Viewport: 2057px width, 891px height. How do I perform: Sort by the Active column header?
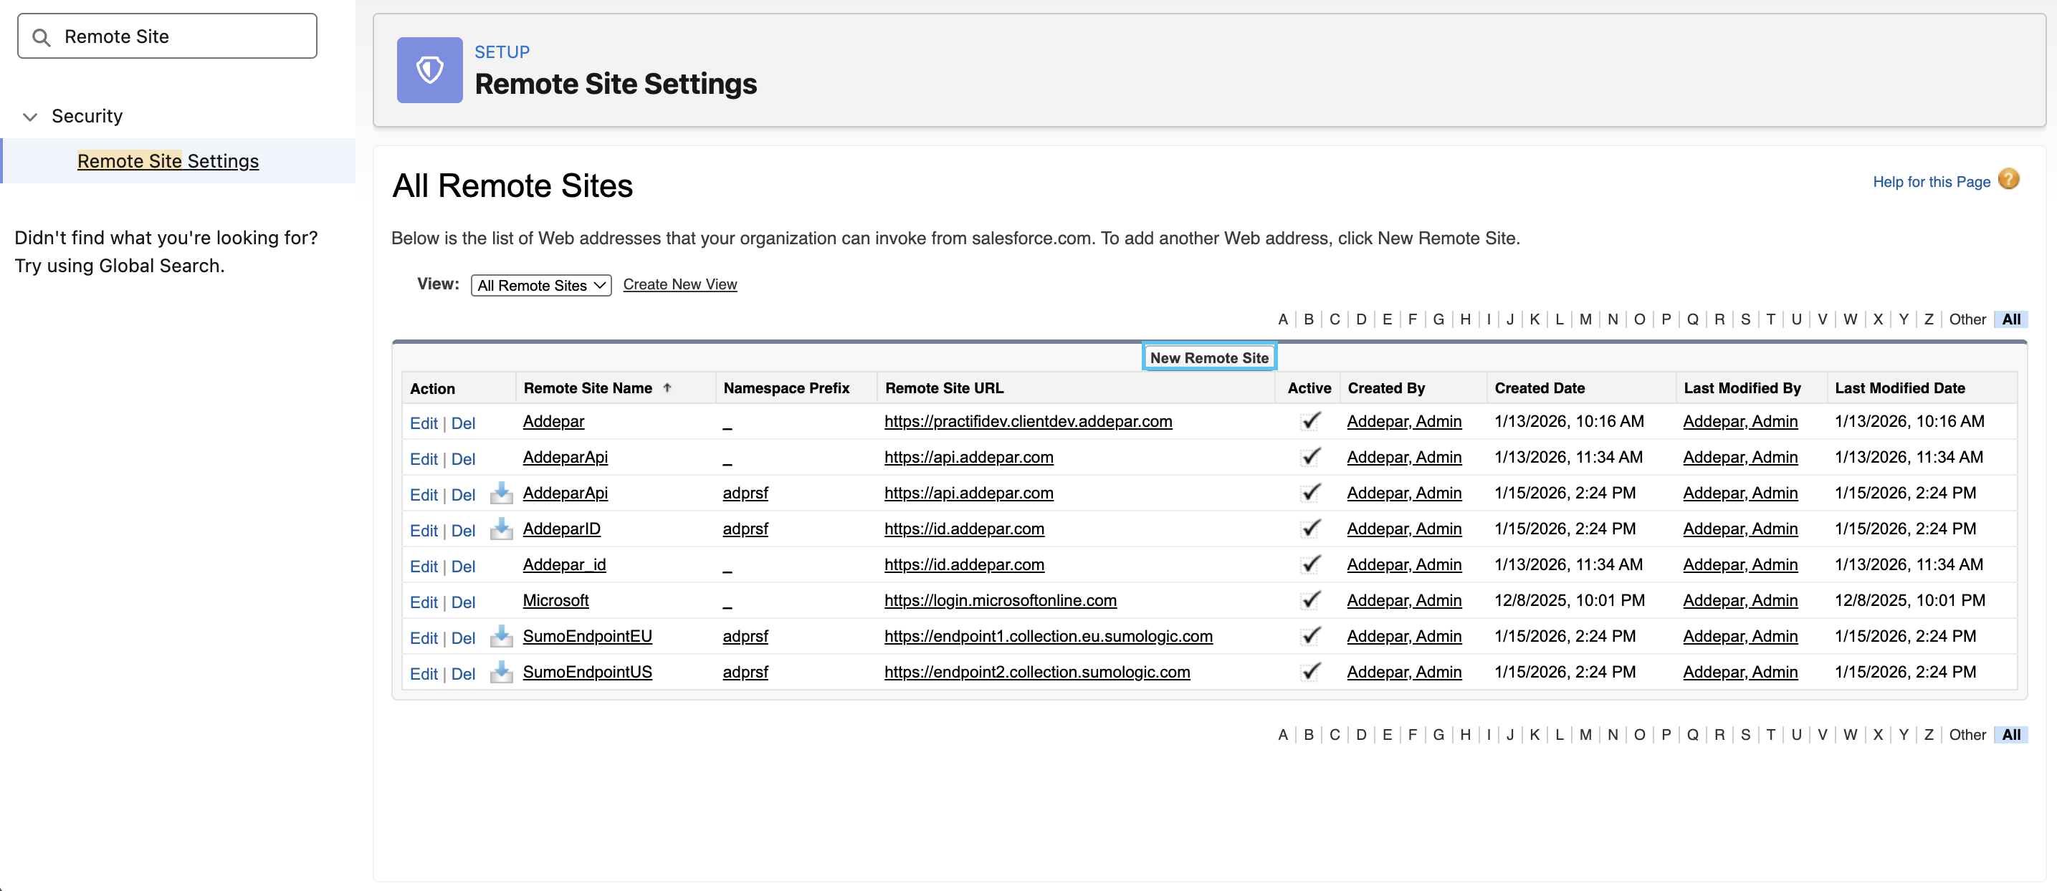[1309, 387]
